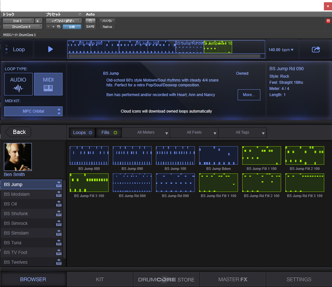Click the plugin automation window icon under Auto
Image resolution: width=332 pixels, height=287 pixels.
[90, 21]
